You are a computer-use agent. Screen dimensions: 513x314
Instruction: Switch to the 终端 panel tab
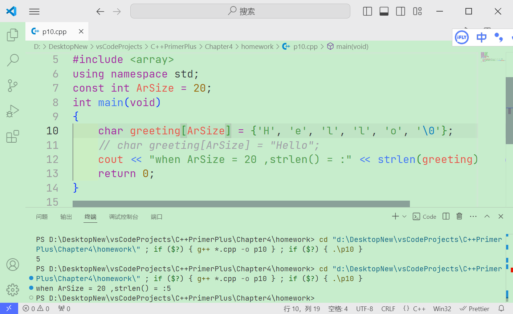90,217
